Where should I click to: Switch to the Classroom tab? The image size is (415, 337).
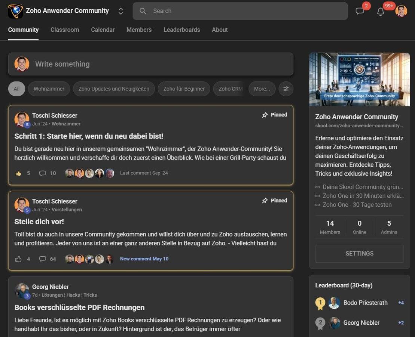[x=65, y=30]
